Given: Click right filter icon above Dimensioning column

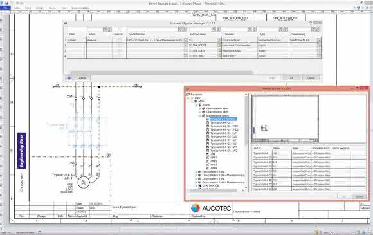Looking at the screenshot, I should click(318, 29).
